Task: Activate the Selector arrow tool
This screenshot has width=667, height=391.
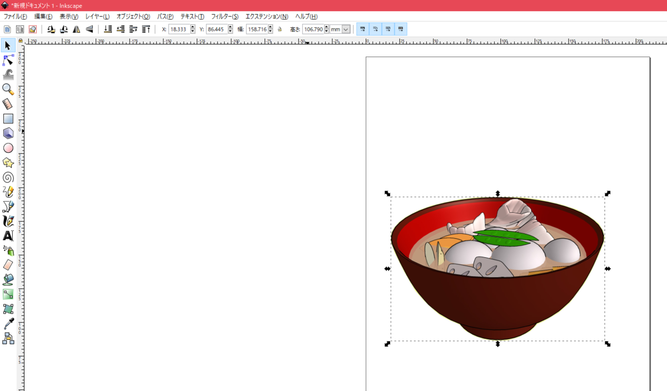Action: pyautogui.click(x=8, y=46)
